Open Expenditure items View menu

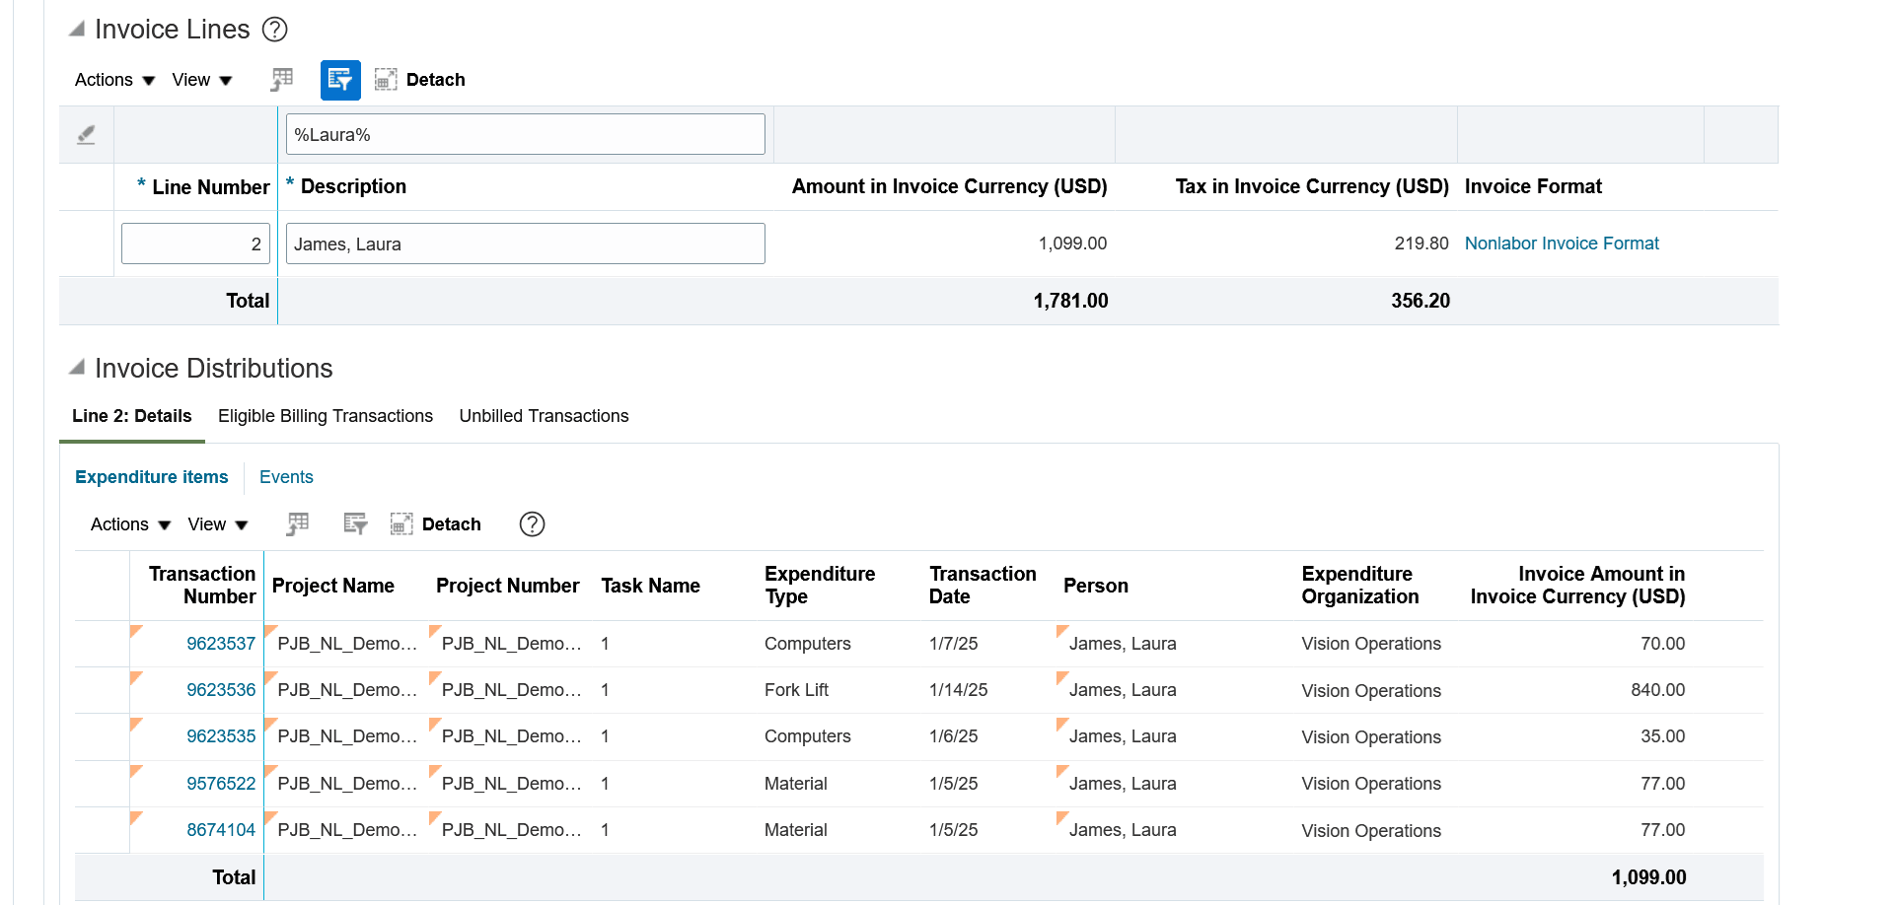point(217,524)
